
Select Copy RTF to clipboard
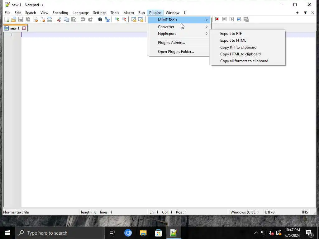pos(248,47)
